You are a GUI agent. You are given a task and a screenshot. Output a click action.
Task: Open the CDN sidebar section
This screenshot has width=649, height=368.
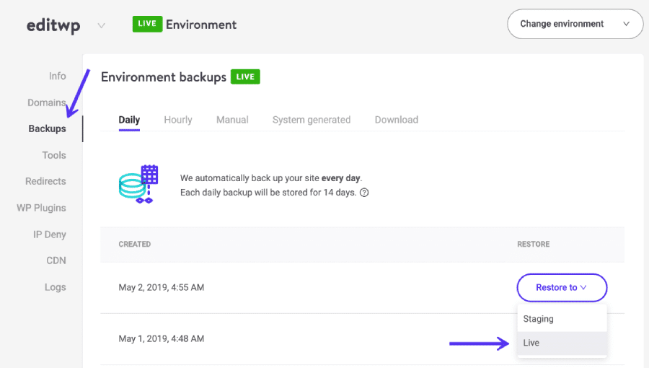[56, 260]
